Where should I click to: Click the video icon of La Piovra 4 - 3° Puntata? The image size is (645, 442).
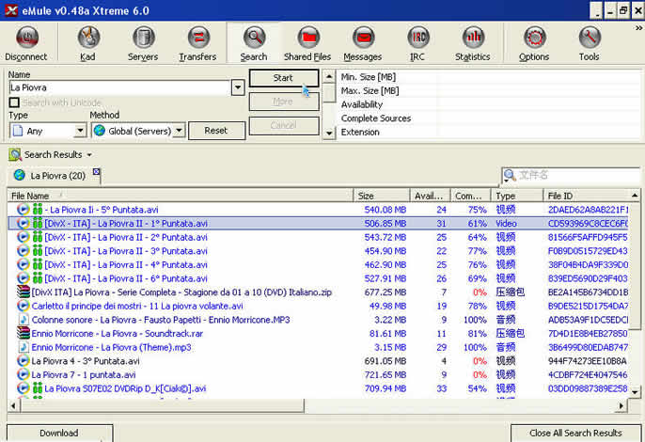coord(24,361)
